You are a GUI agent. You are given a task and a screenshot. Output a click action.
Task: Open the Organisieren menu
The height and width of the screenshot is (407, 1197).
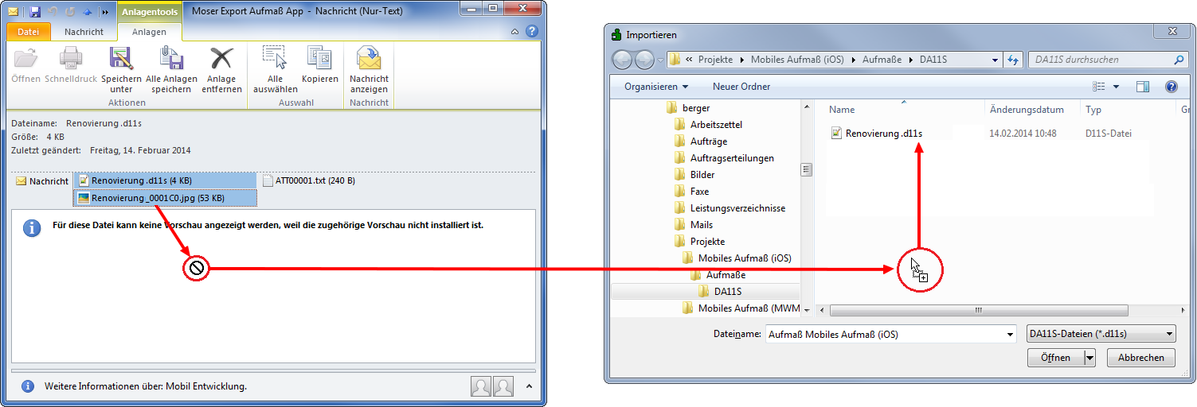(x=656, y=87)
